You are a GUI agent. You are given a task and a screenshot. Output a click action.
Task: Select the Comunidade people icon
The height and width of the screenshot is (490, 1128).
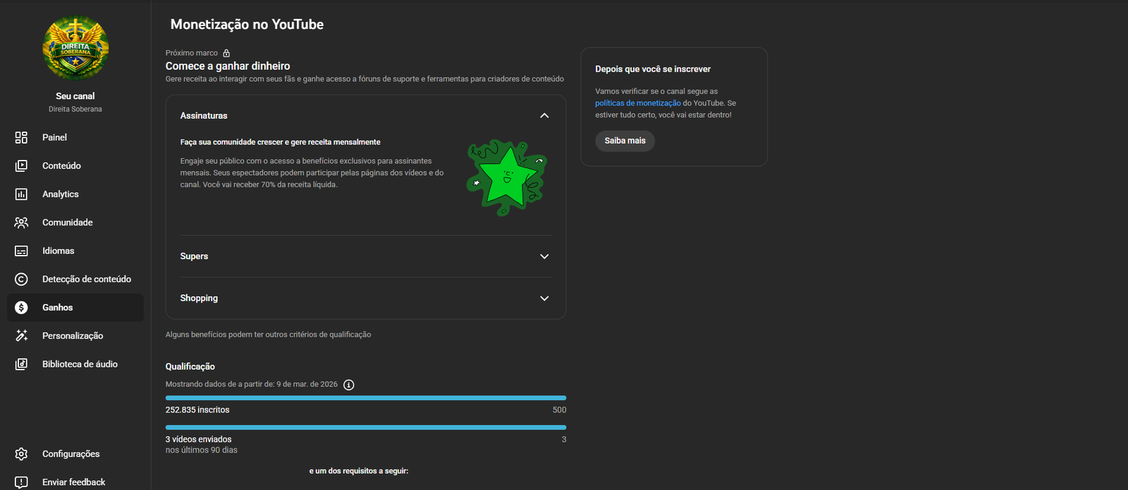(x=21, y=222)
